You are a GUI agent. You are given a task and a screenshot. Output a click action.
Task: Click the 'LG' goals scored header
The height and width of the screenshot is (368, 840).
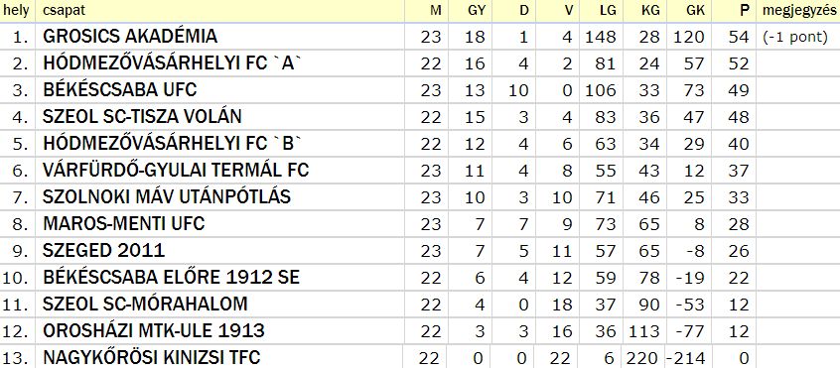pyautogui.click(x=608, y=10)
